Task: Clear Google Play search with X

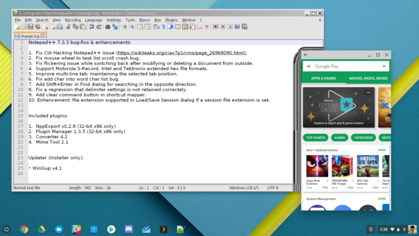Action: (x=384, y=66)
